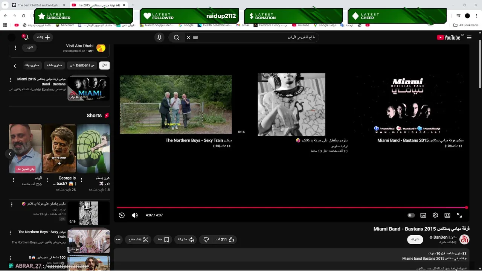Open the sidebar 0:16 سلومو video thumbnail
Viewport: 482px width, 271px height.
pyautogui.click(x=88, y=213)
